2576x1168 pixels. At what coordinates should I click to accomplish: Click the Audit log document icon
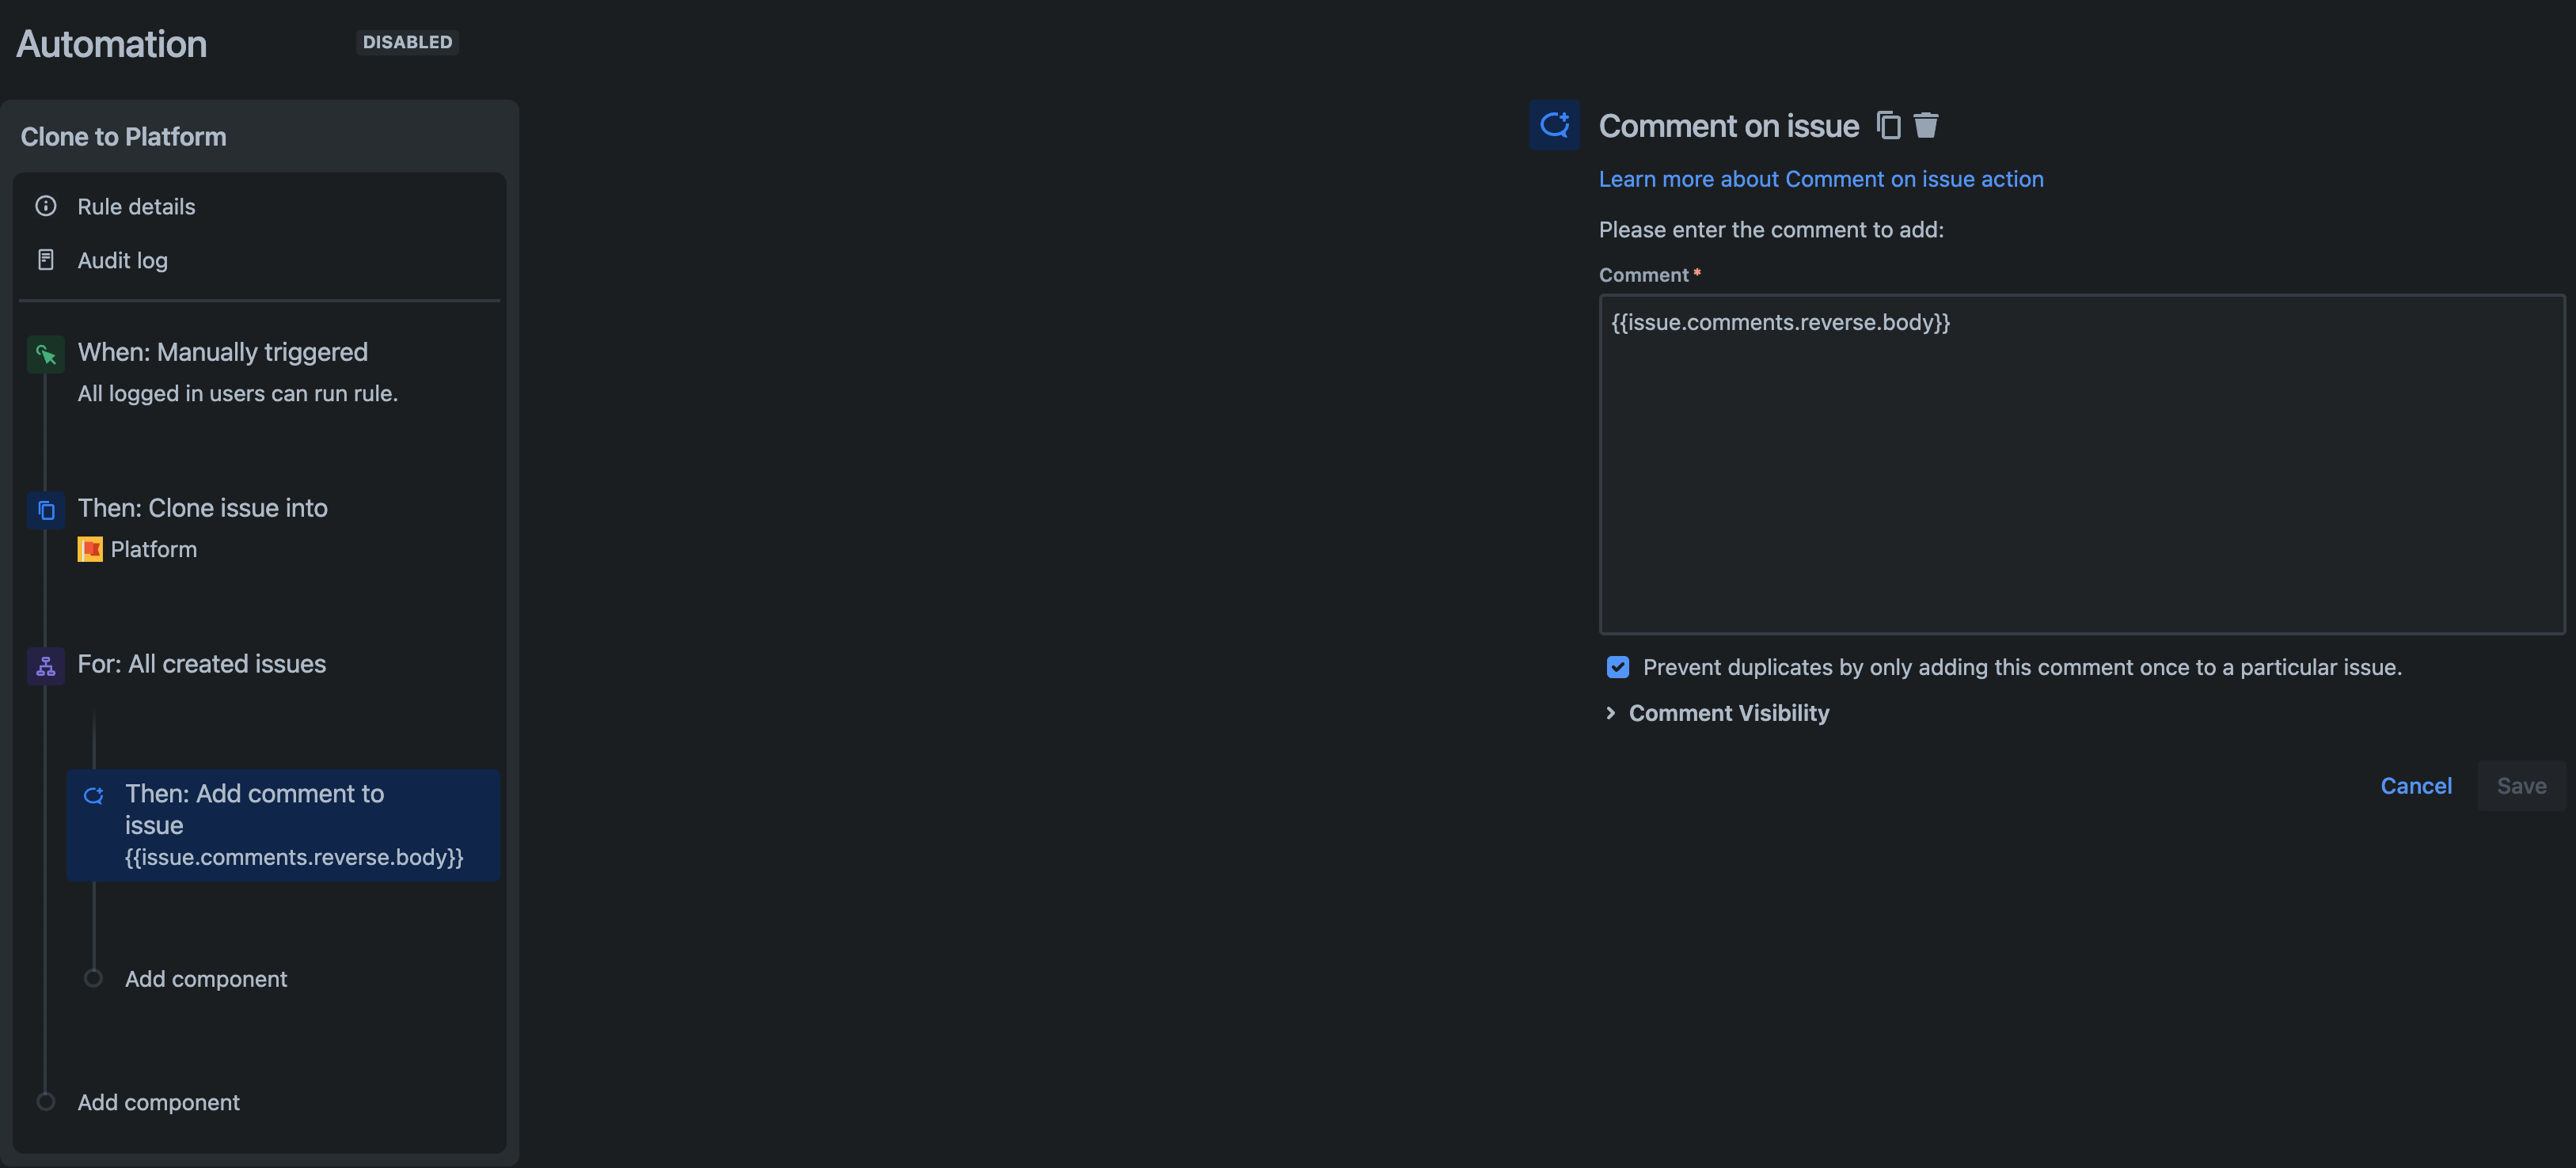pos(47,259)
